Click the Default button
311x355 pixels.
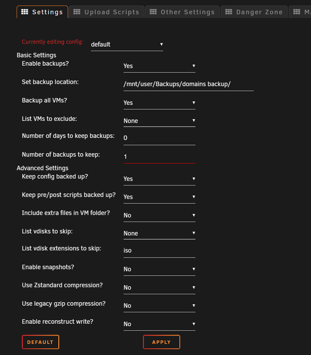tap(41, 342)
